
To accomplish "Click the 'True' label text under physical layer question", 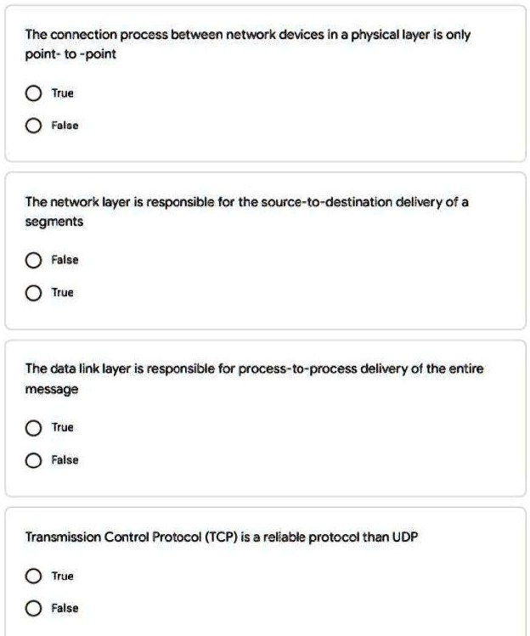I will [x=63, y=93].
